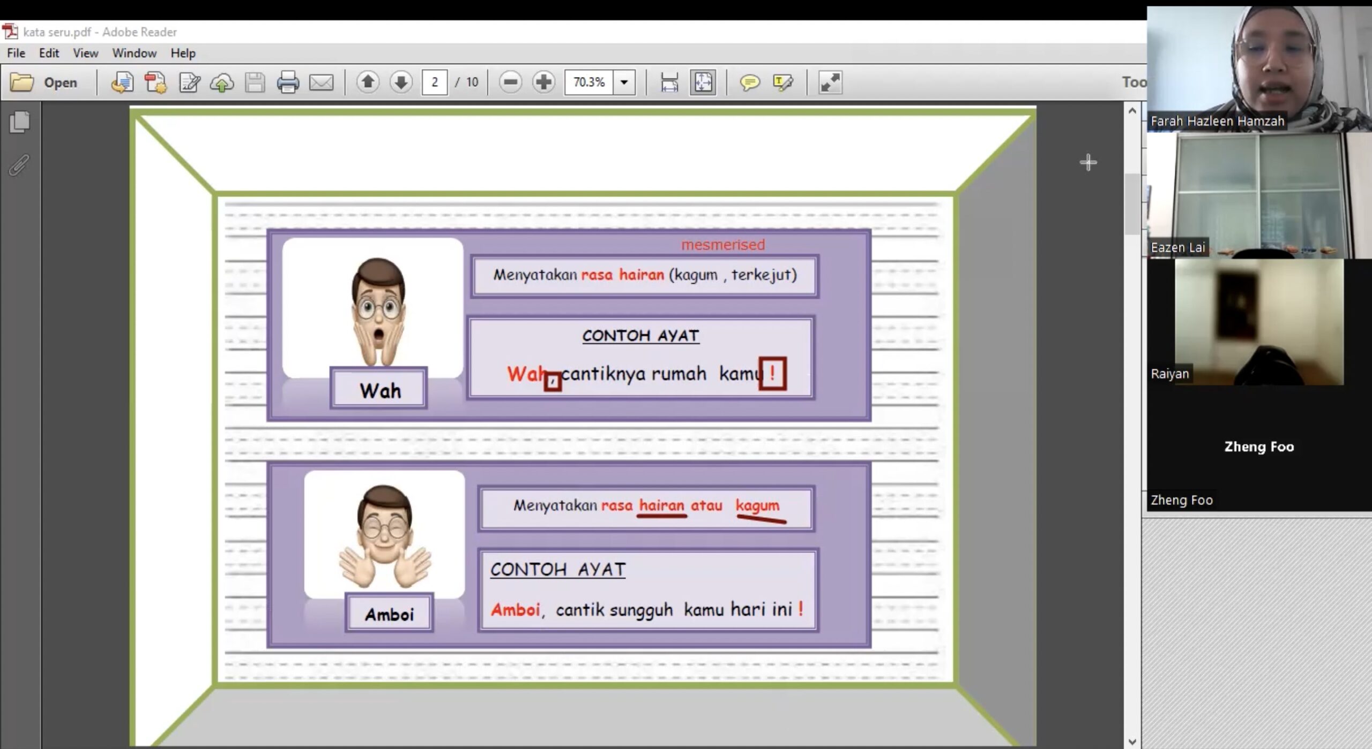
Task: Click the page number field
Action: point(434,82)
